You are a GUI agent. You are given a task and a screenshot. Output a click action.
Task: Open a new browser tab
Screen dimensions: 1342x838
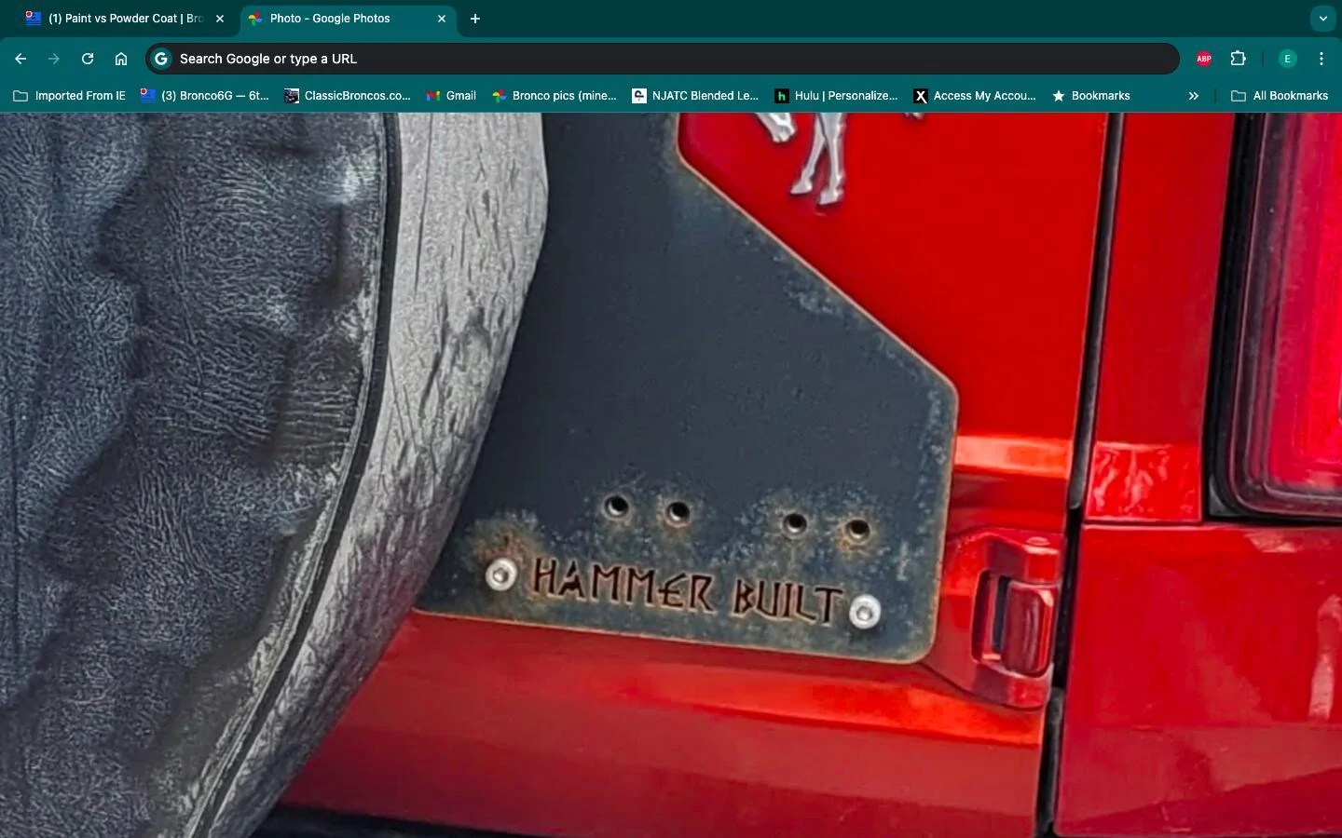[x=475, y=19]
